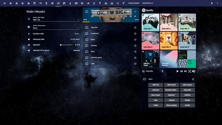Image resolution: width=222 pixels, height=125 pixels.
Task: Start voice assistant with microphone icon
Action: click(212, 3)
